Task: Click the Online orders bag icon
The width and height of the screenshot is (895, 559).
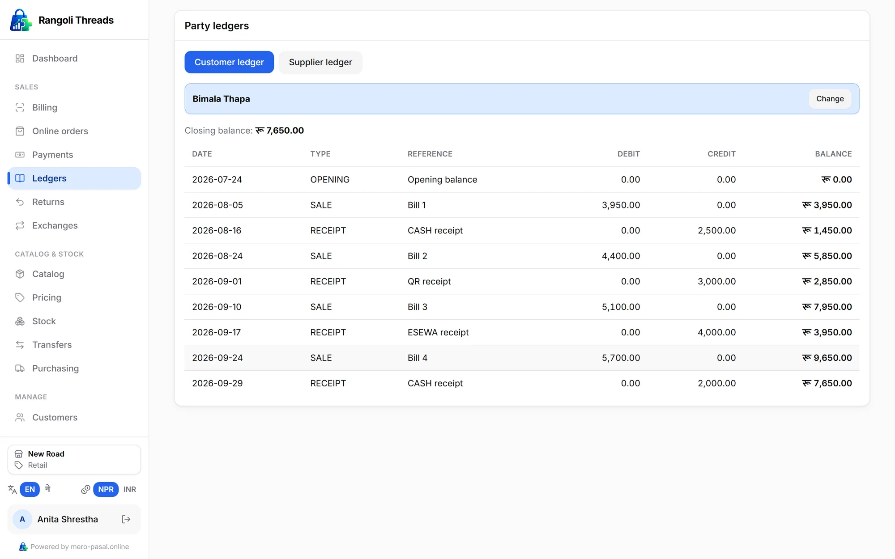Action: pos(20,131)
